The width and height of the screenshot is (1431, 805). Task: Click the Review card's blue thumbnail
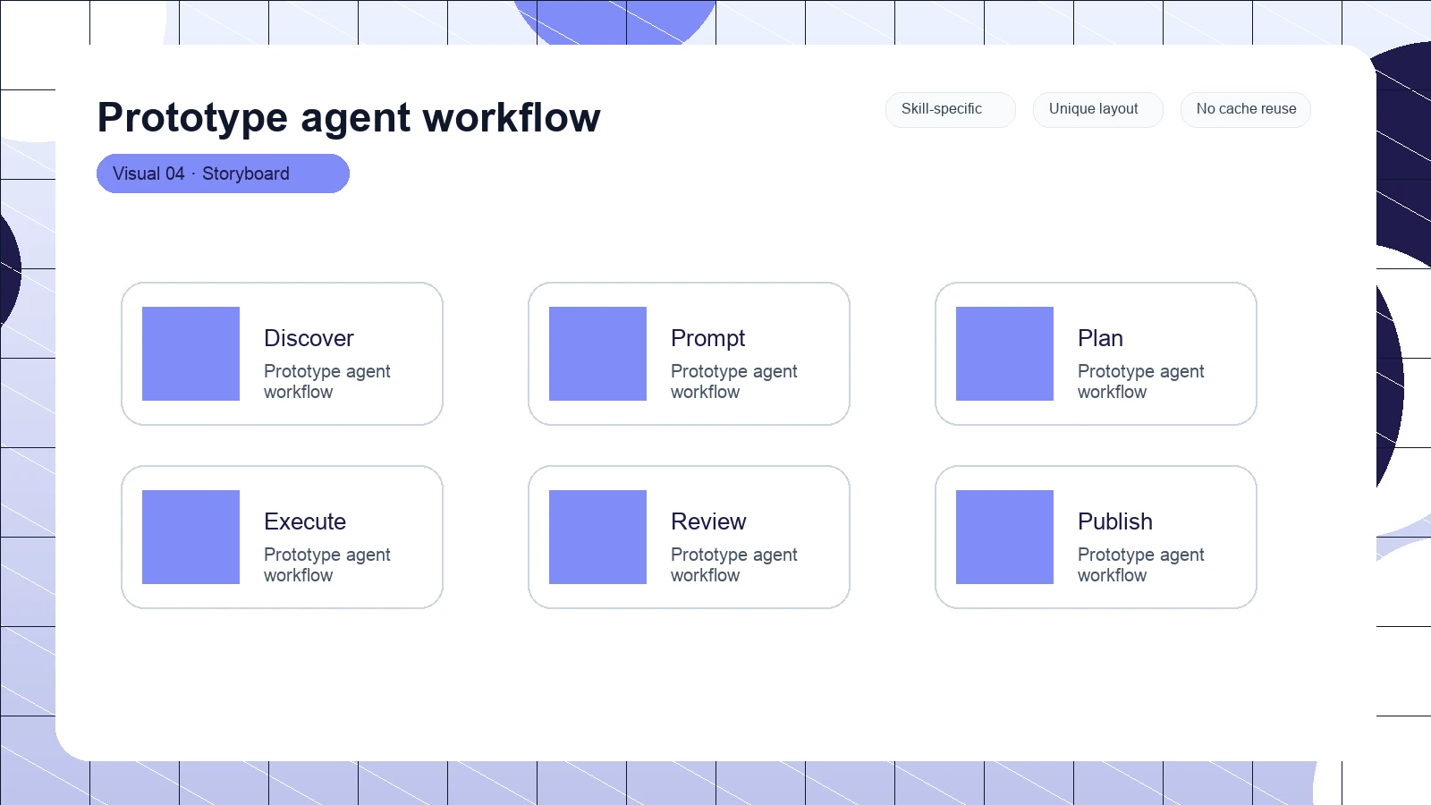pyautogui.click(x=597, y=537)
